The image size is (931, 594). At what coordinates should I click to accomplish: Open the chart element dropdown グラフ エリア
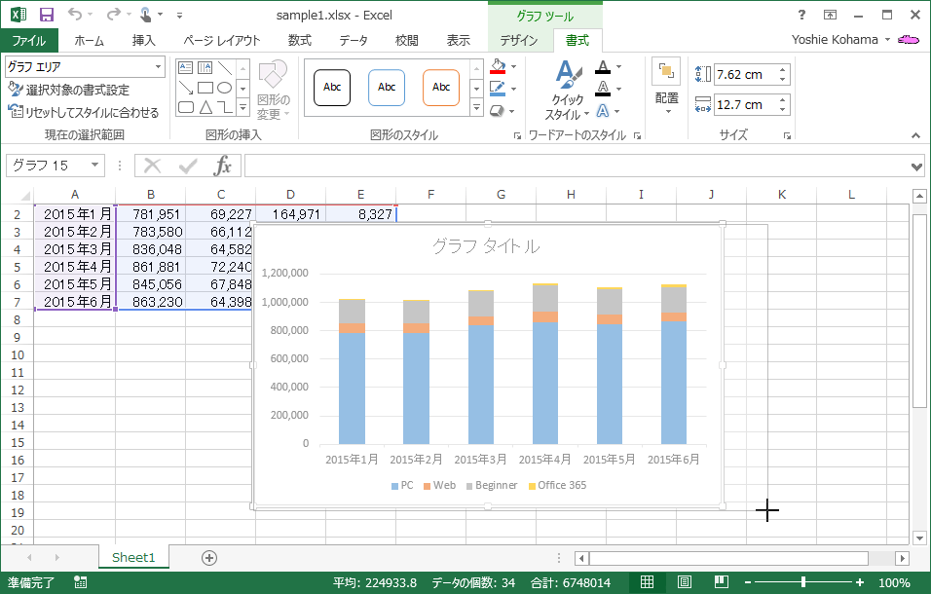click(158, 66)
